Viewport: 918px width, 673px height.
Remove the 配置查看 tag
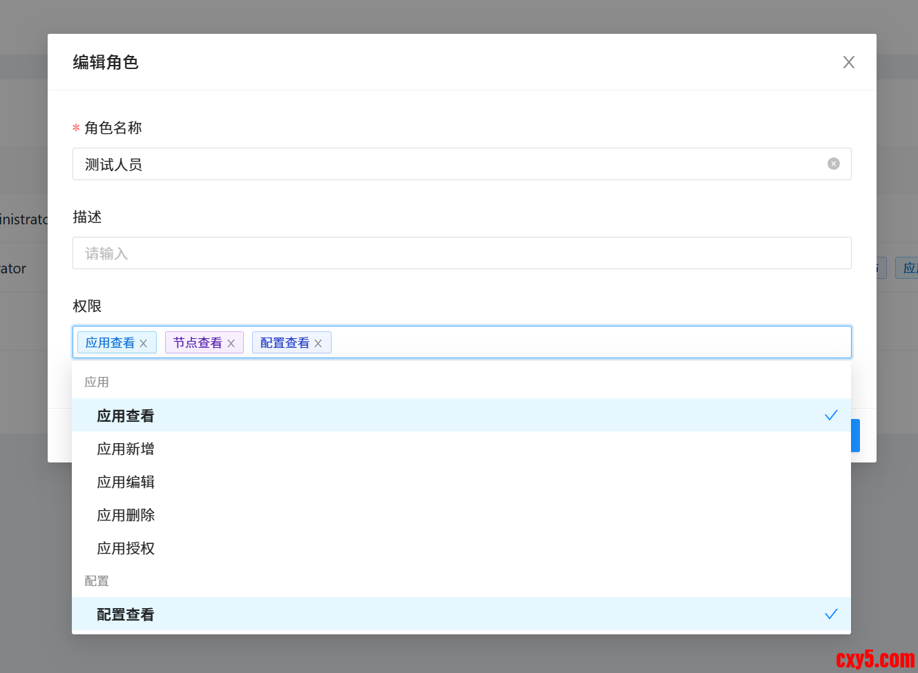coord(318,343)
